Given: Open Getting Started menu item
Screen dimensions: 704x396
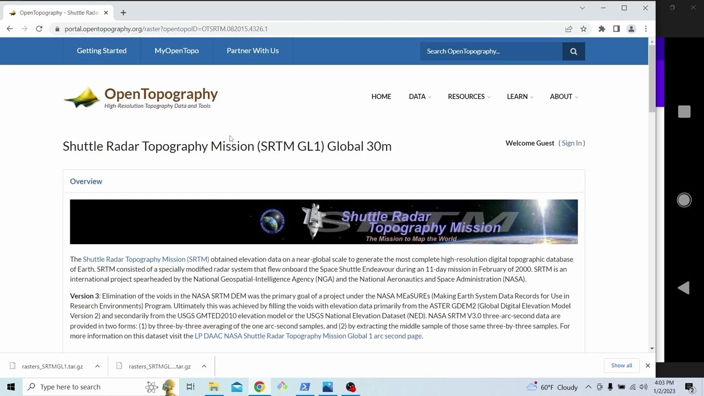Looking at the screenshot, I should click(x=102, y=51).
